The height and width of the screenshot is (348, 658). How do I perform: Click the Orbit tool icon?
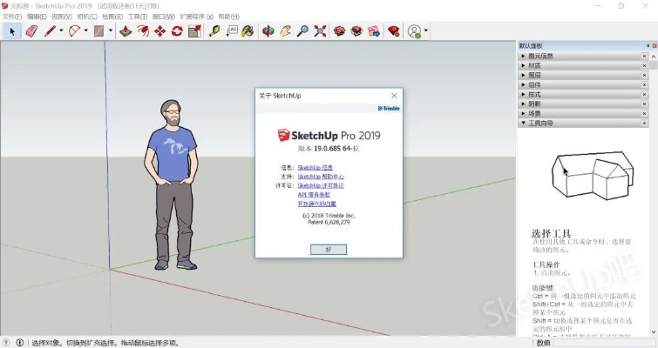[268, 31]
